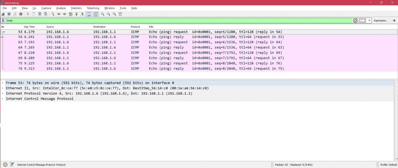Expand Internet Protocol Version 4 section

[2, 94]
